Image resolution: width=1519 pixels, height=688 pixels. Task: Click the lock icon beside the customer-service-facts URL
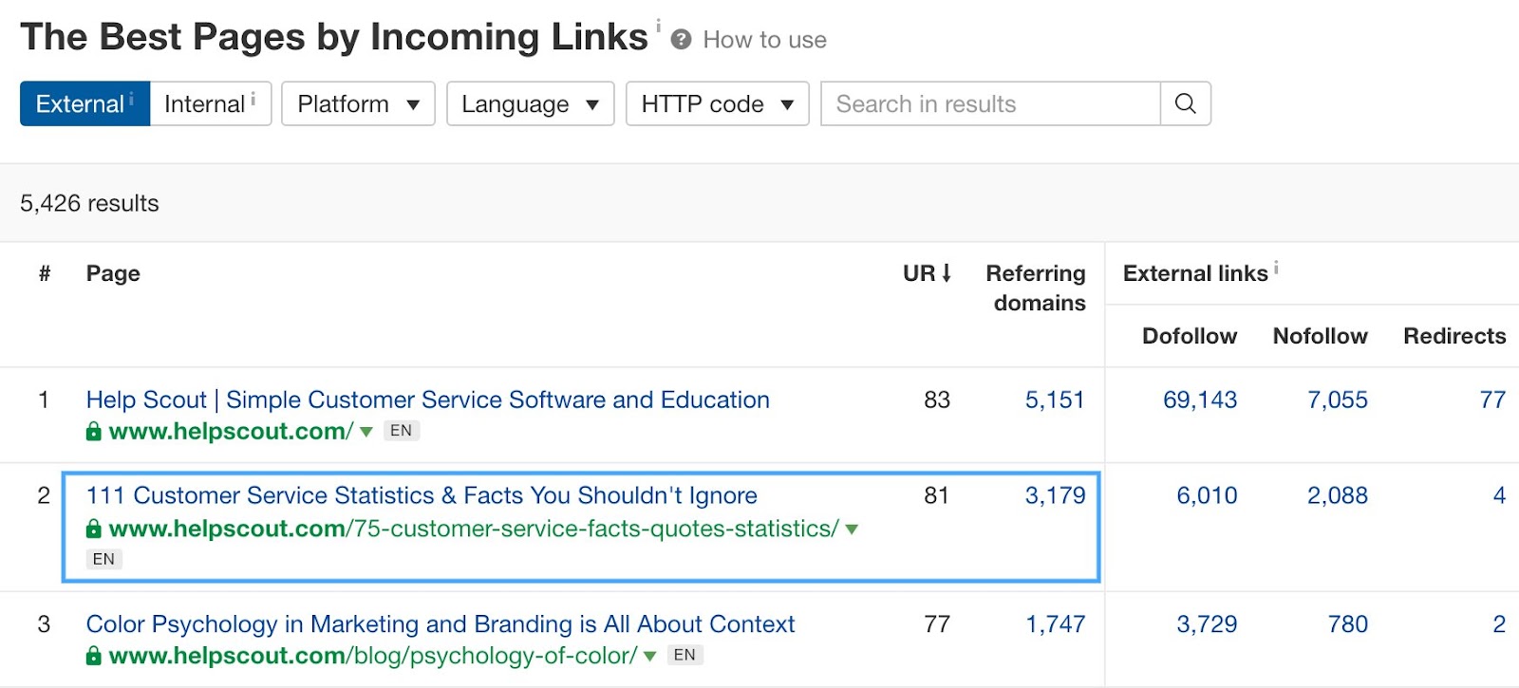point(93,529)
